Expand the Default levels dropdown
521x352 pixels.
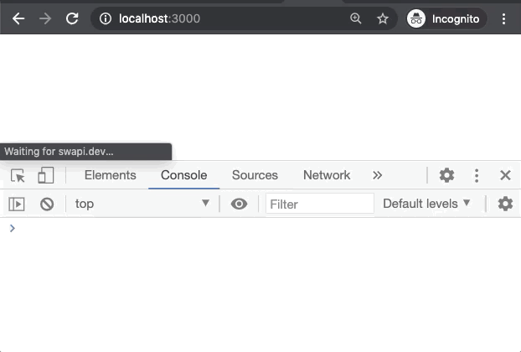tap(427, 204)
